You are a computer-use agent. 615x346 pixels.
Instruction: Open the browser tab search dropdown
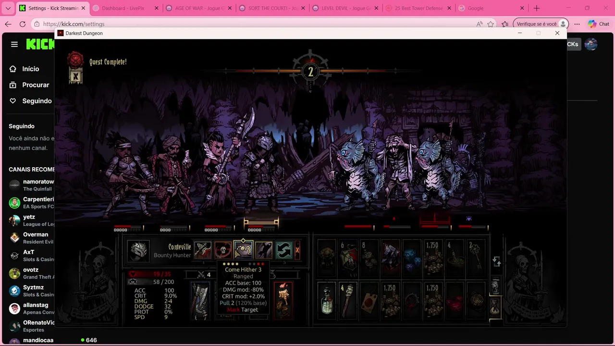point(8,8)
